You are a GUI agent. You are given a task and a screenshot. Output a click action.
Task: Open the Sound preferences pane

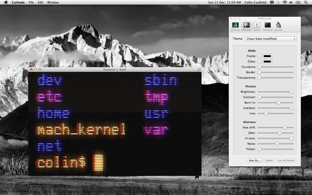point(278,26)
